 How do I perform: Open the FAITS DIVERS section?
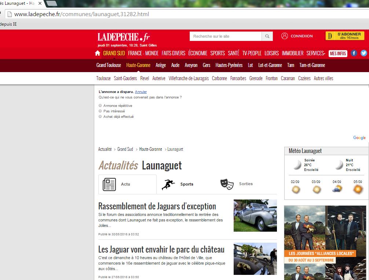click(173, 53)
